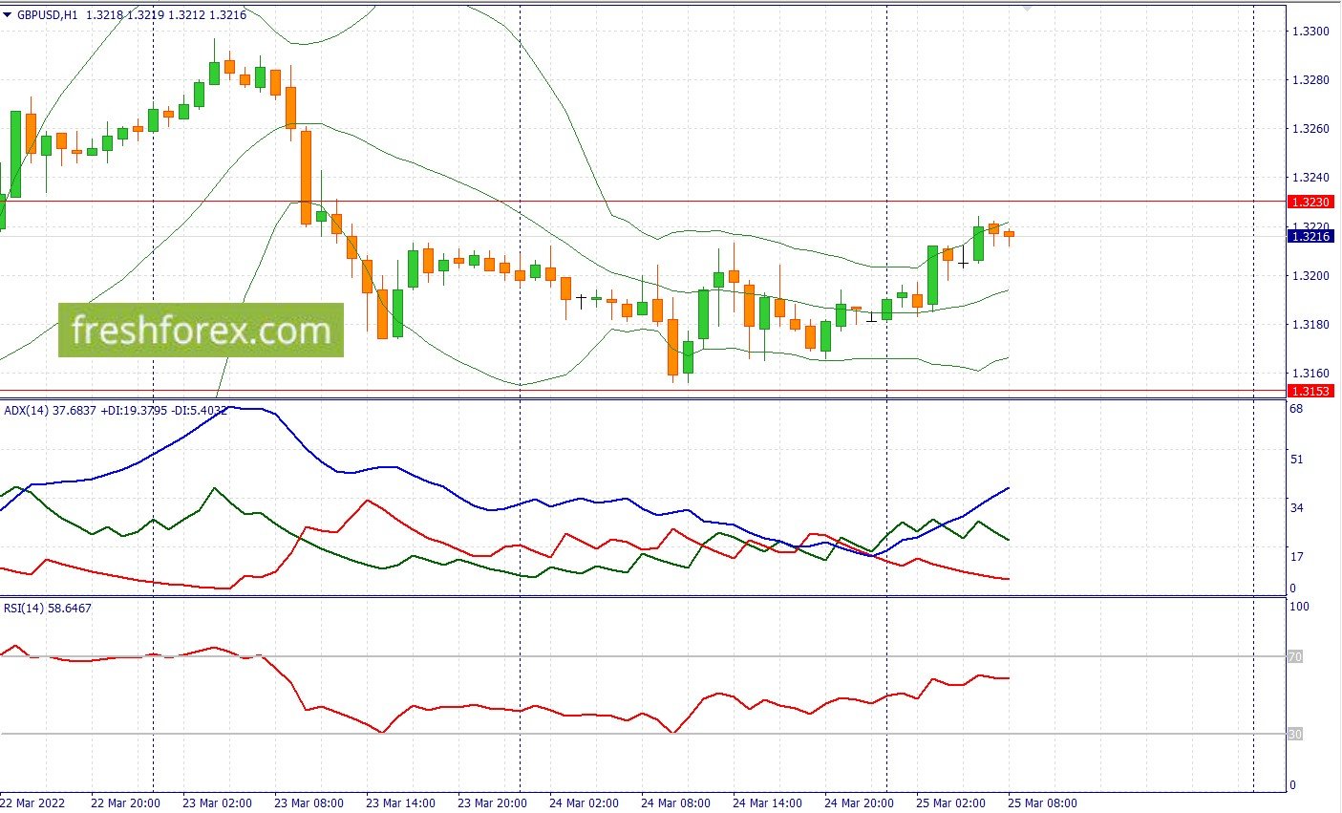1342x813 pixels.
Task: Select the red 1.3153 price level label
Action: tap(1310, 391)
